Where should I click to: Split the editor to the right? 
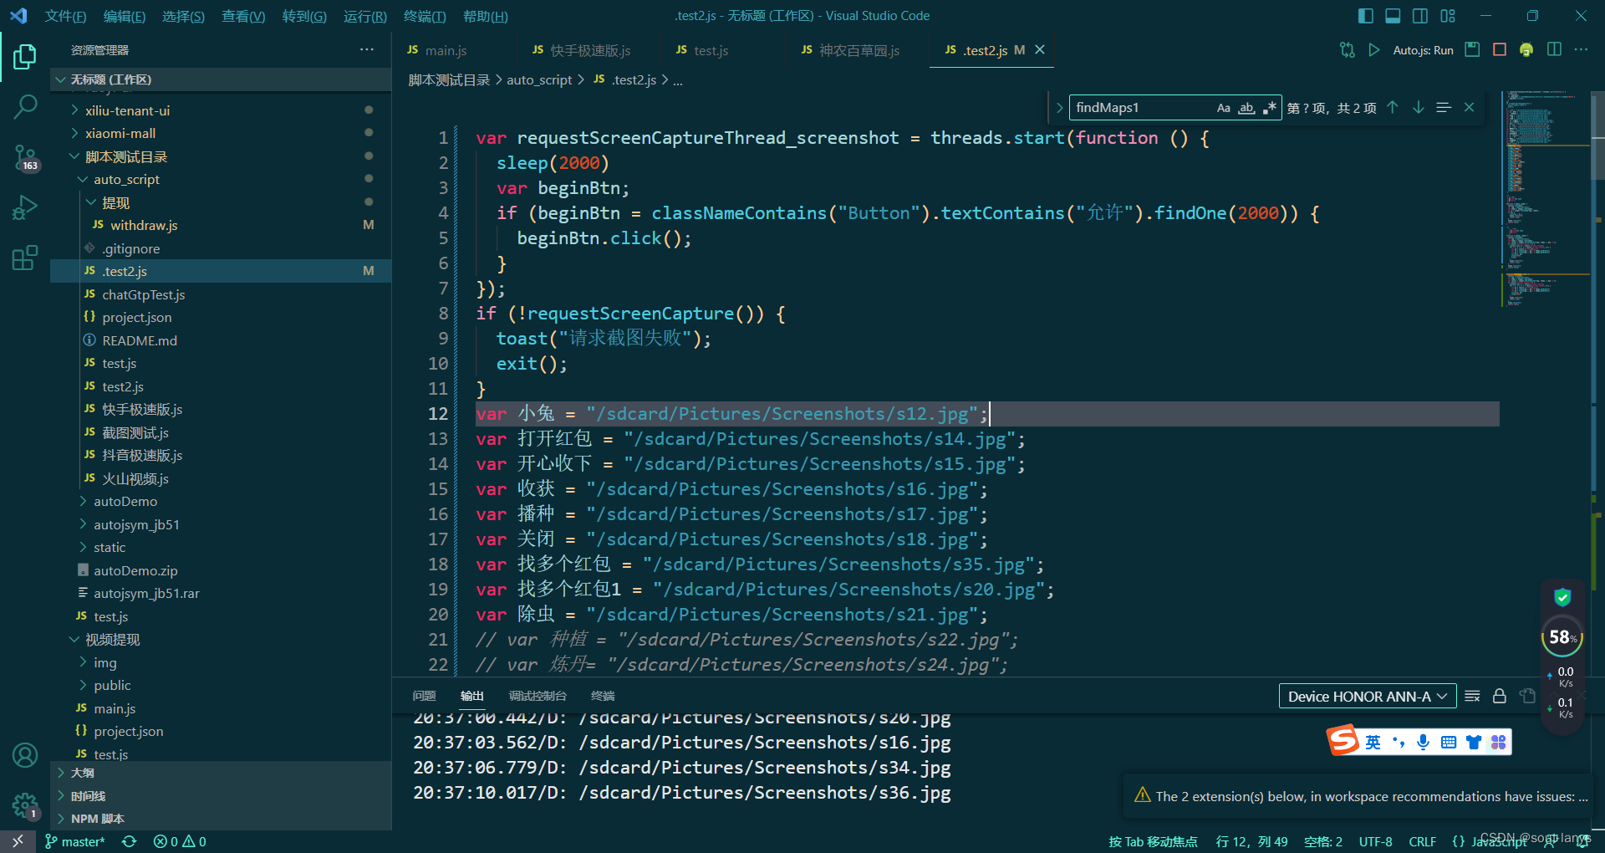1554,50
